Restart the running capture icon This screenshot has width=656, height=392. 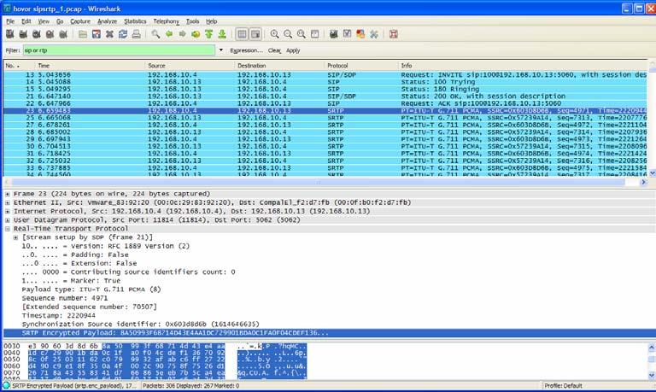[63, 34]
